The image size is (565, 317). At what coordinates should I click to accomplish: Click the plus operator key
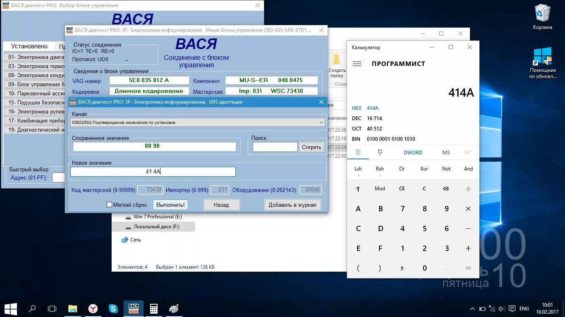tap(468, 248)
